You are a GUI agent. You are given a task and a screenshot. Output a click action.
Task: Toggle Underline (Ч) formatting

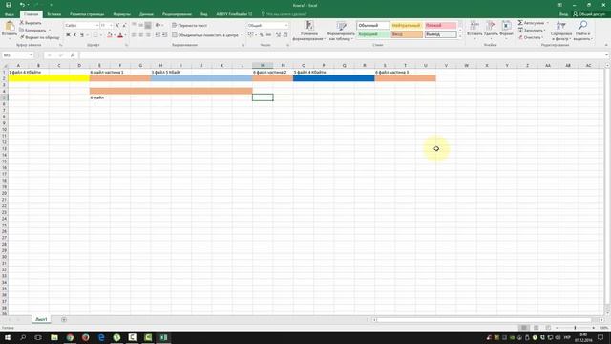(82, 35)
